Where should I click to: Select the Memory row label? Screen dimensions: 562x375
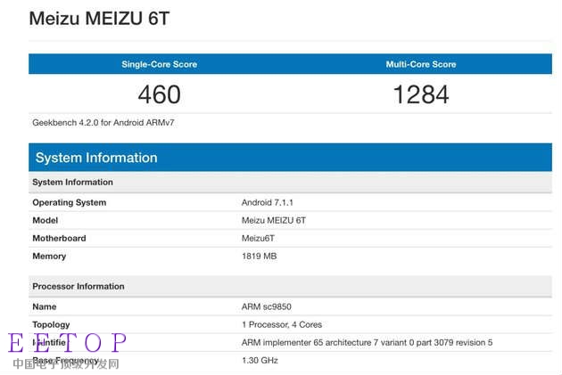click(x=49, y=257)
